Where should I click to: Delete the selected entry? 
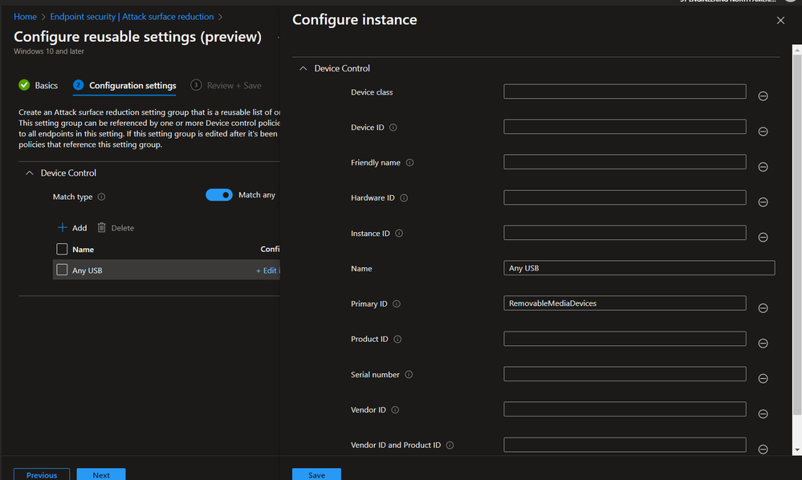tap(116, 227)
